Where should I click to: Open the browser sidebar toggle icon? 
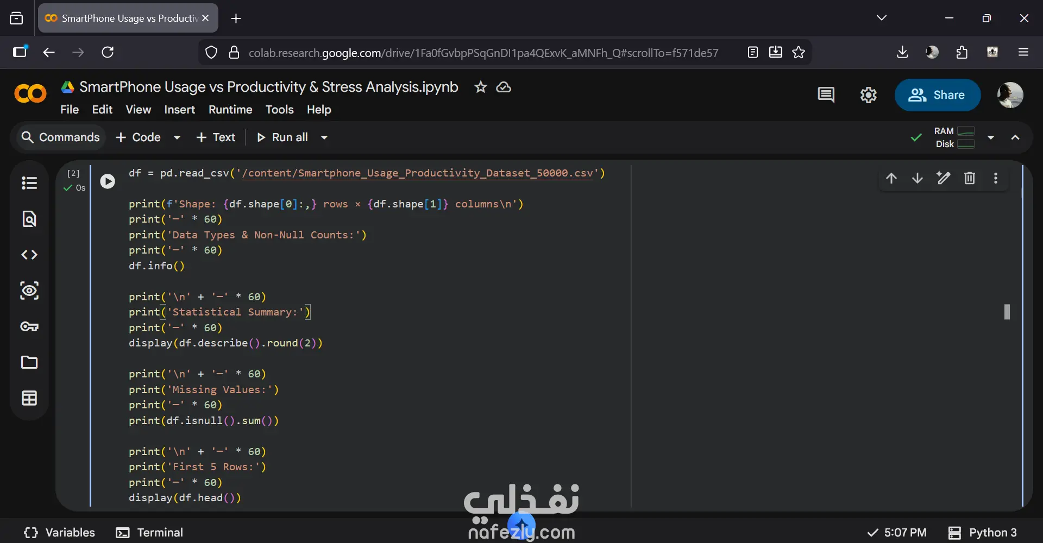point(20,52)
